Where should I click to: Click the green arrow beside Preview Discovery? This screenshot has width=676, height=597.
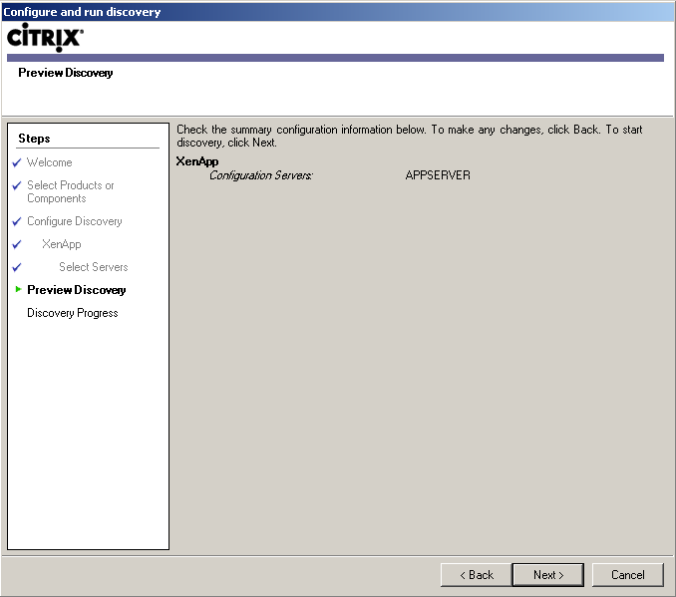tap(18, 289)
